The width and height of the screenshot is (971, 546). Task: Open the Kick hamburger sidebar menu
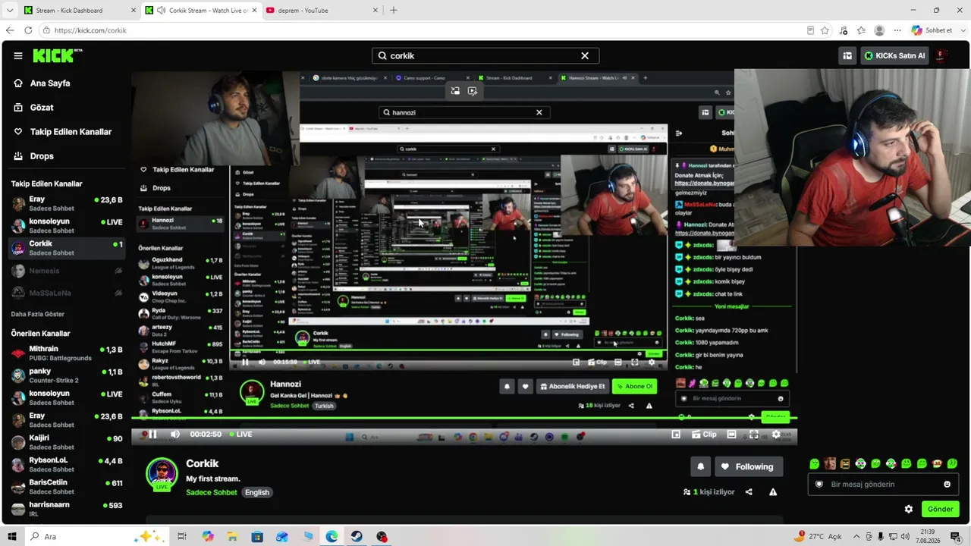pos(18,55)
